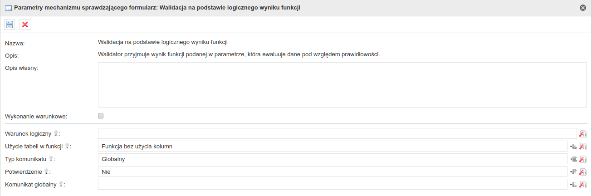Focus the Komunikat globalny input field
The width and height of the screenshot is (592, 196).
coord(333,184)
